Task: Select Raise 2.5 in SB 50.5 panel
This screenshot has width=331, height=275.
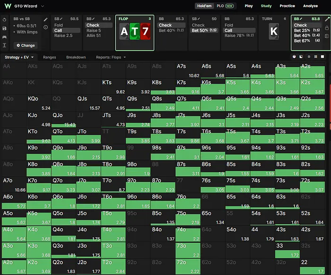Action: click(63, 35)
